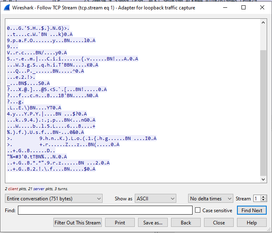Open the Entire conversation (751 bytes) dropdown
Image resolution: width=272 pixels, height=233 pixels.
[x=54, y=199]
